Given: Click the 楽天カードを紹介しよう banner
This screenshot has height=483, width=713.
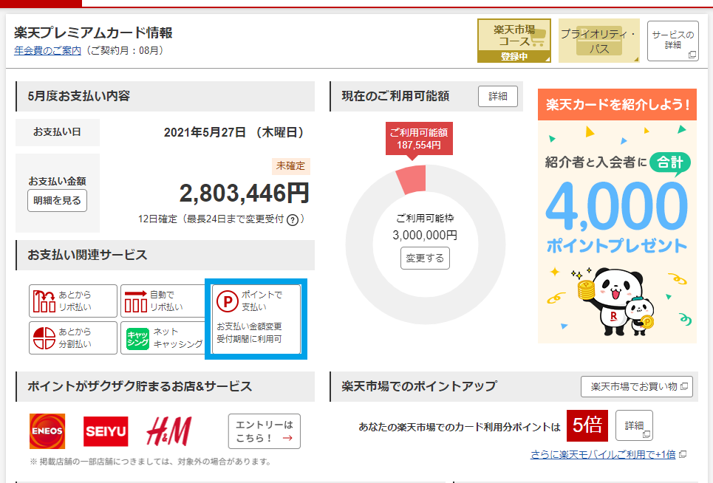Looking at the screenshot, I should [617, 216].
